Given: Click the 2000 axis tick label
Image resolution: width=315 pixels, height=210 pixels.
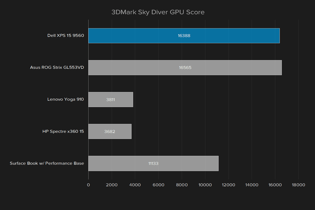Looking at the screenshot, I should (x=112, y=185).
